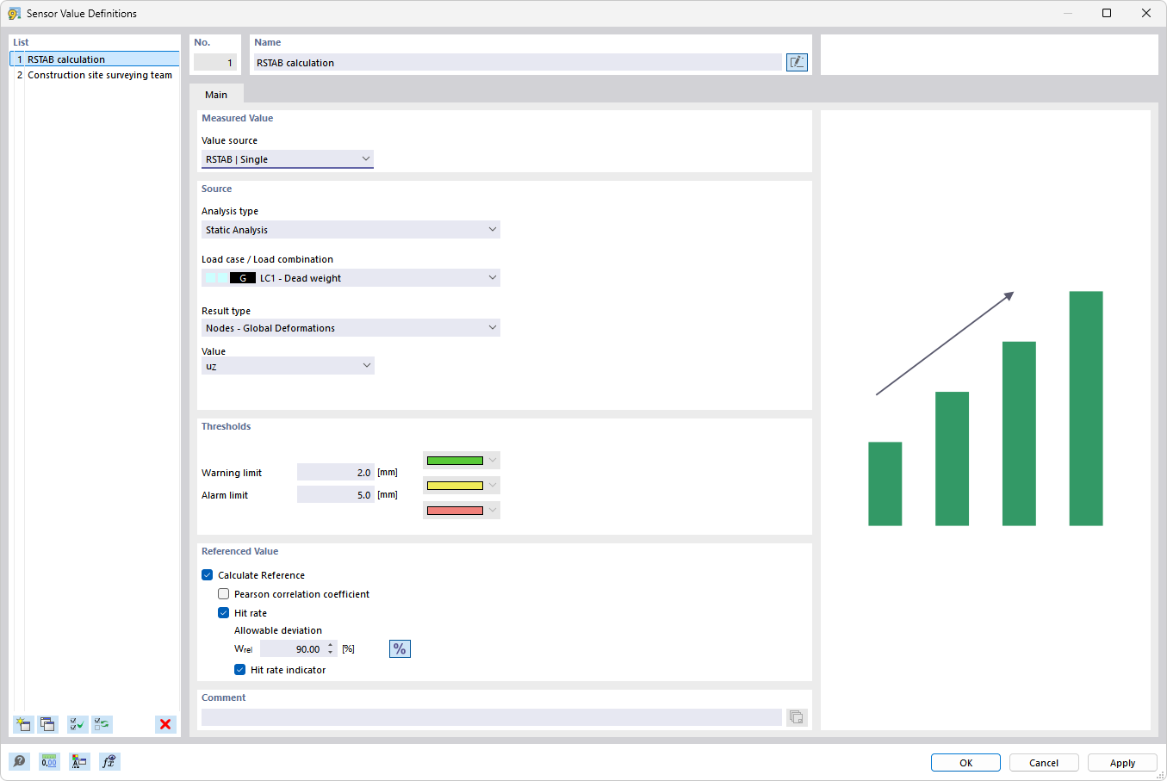Maximize the Sensor Value Definitions window
This screenshot has height=781, width=1167.
tap(1107, 13)
